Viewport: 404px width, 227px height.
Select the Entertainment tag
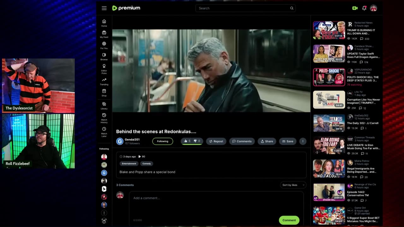click(x=129, y=164)
